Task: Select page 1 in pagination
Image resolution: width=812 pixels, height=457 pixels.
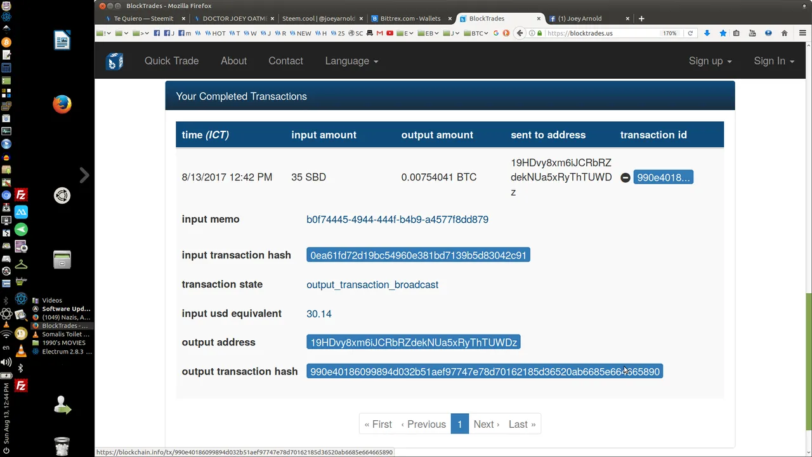Action: point(460,424)
